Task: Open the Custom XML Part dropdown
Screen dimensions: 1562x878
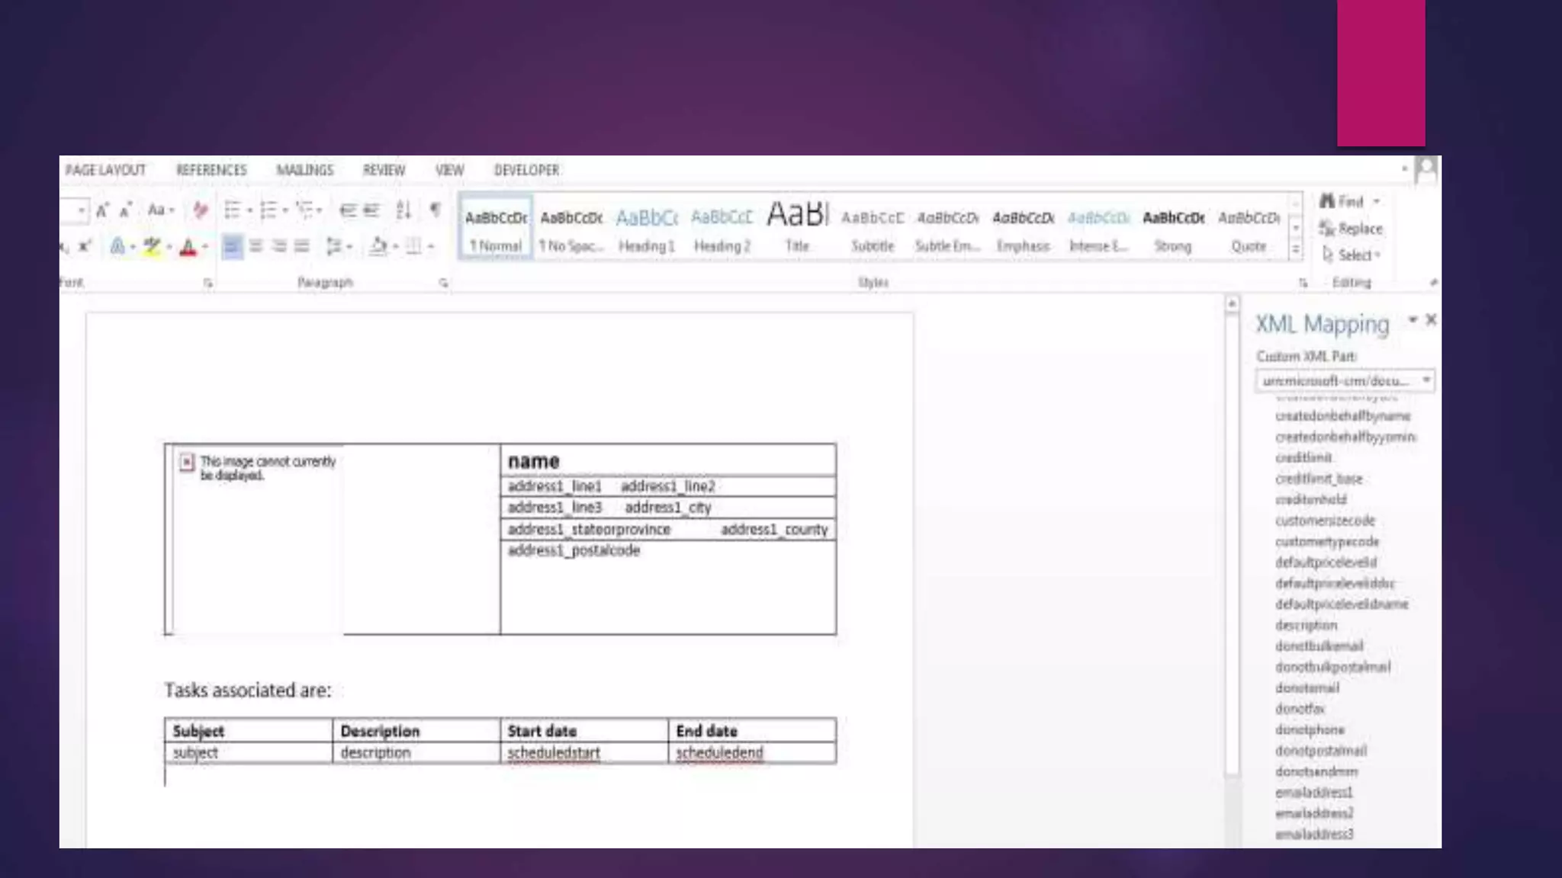Action: (1425, 380)
